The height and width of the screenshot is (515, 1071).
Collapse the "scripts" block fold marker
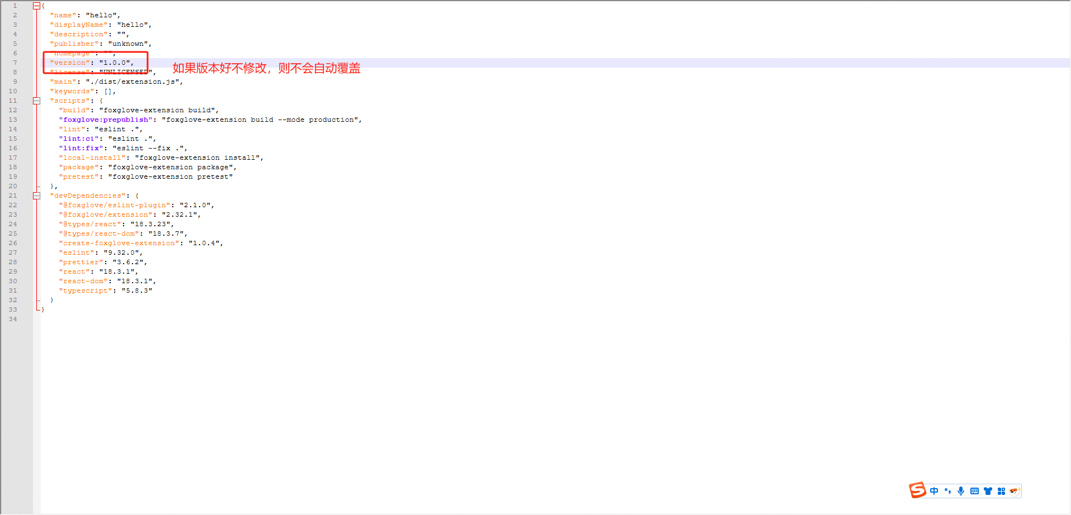pyautogui.click(x=36, y=101)
